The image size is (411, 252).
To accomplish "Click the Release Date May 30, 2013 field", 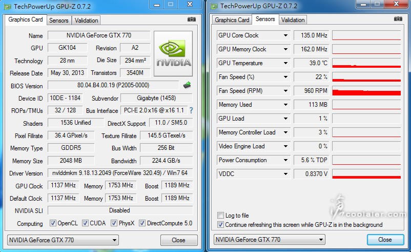I will (x=67, y=73).
